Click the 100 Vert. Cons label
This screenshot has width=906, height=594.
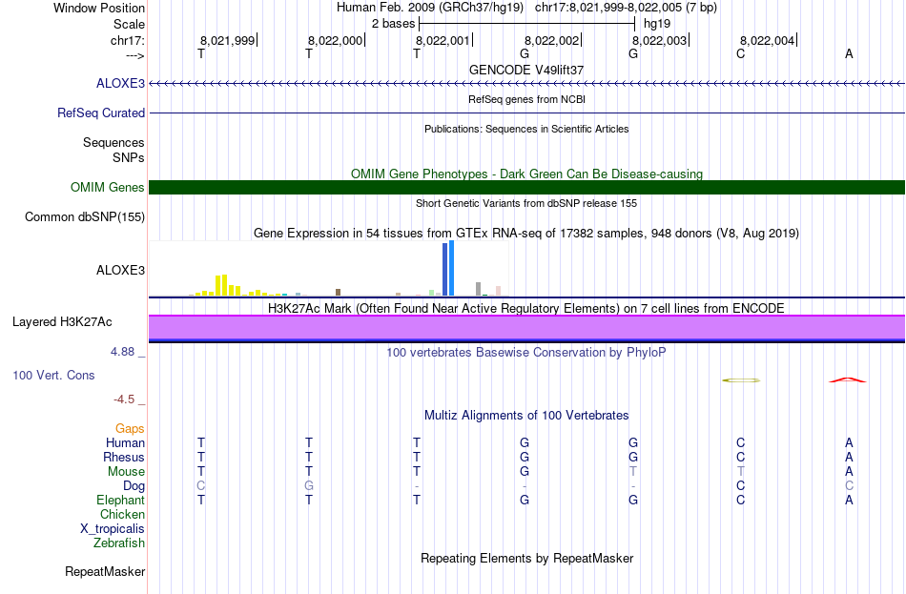(53, 375)
